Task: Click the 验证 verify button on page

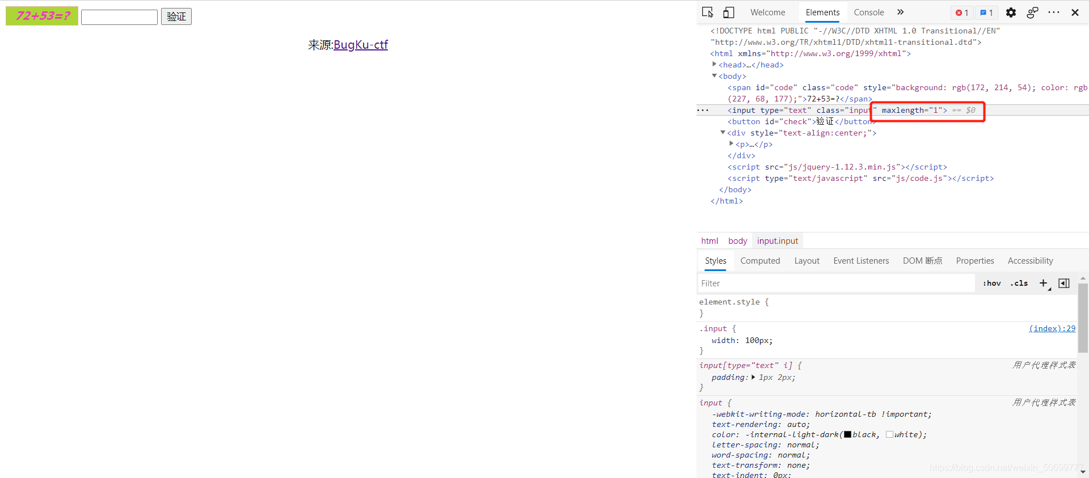Action: click(176, 16)
